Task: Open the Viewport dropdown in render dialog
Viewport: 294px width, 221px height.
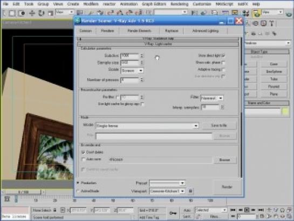Action: [167, 191]
